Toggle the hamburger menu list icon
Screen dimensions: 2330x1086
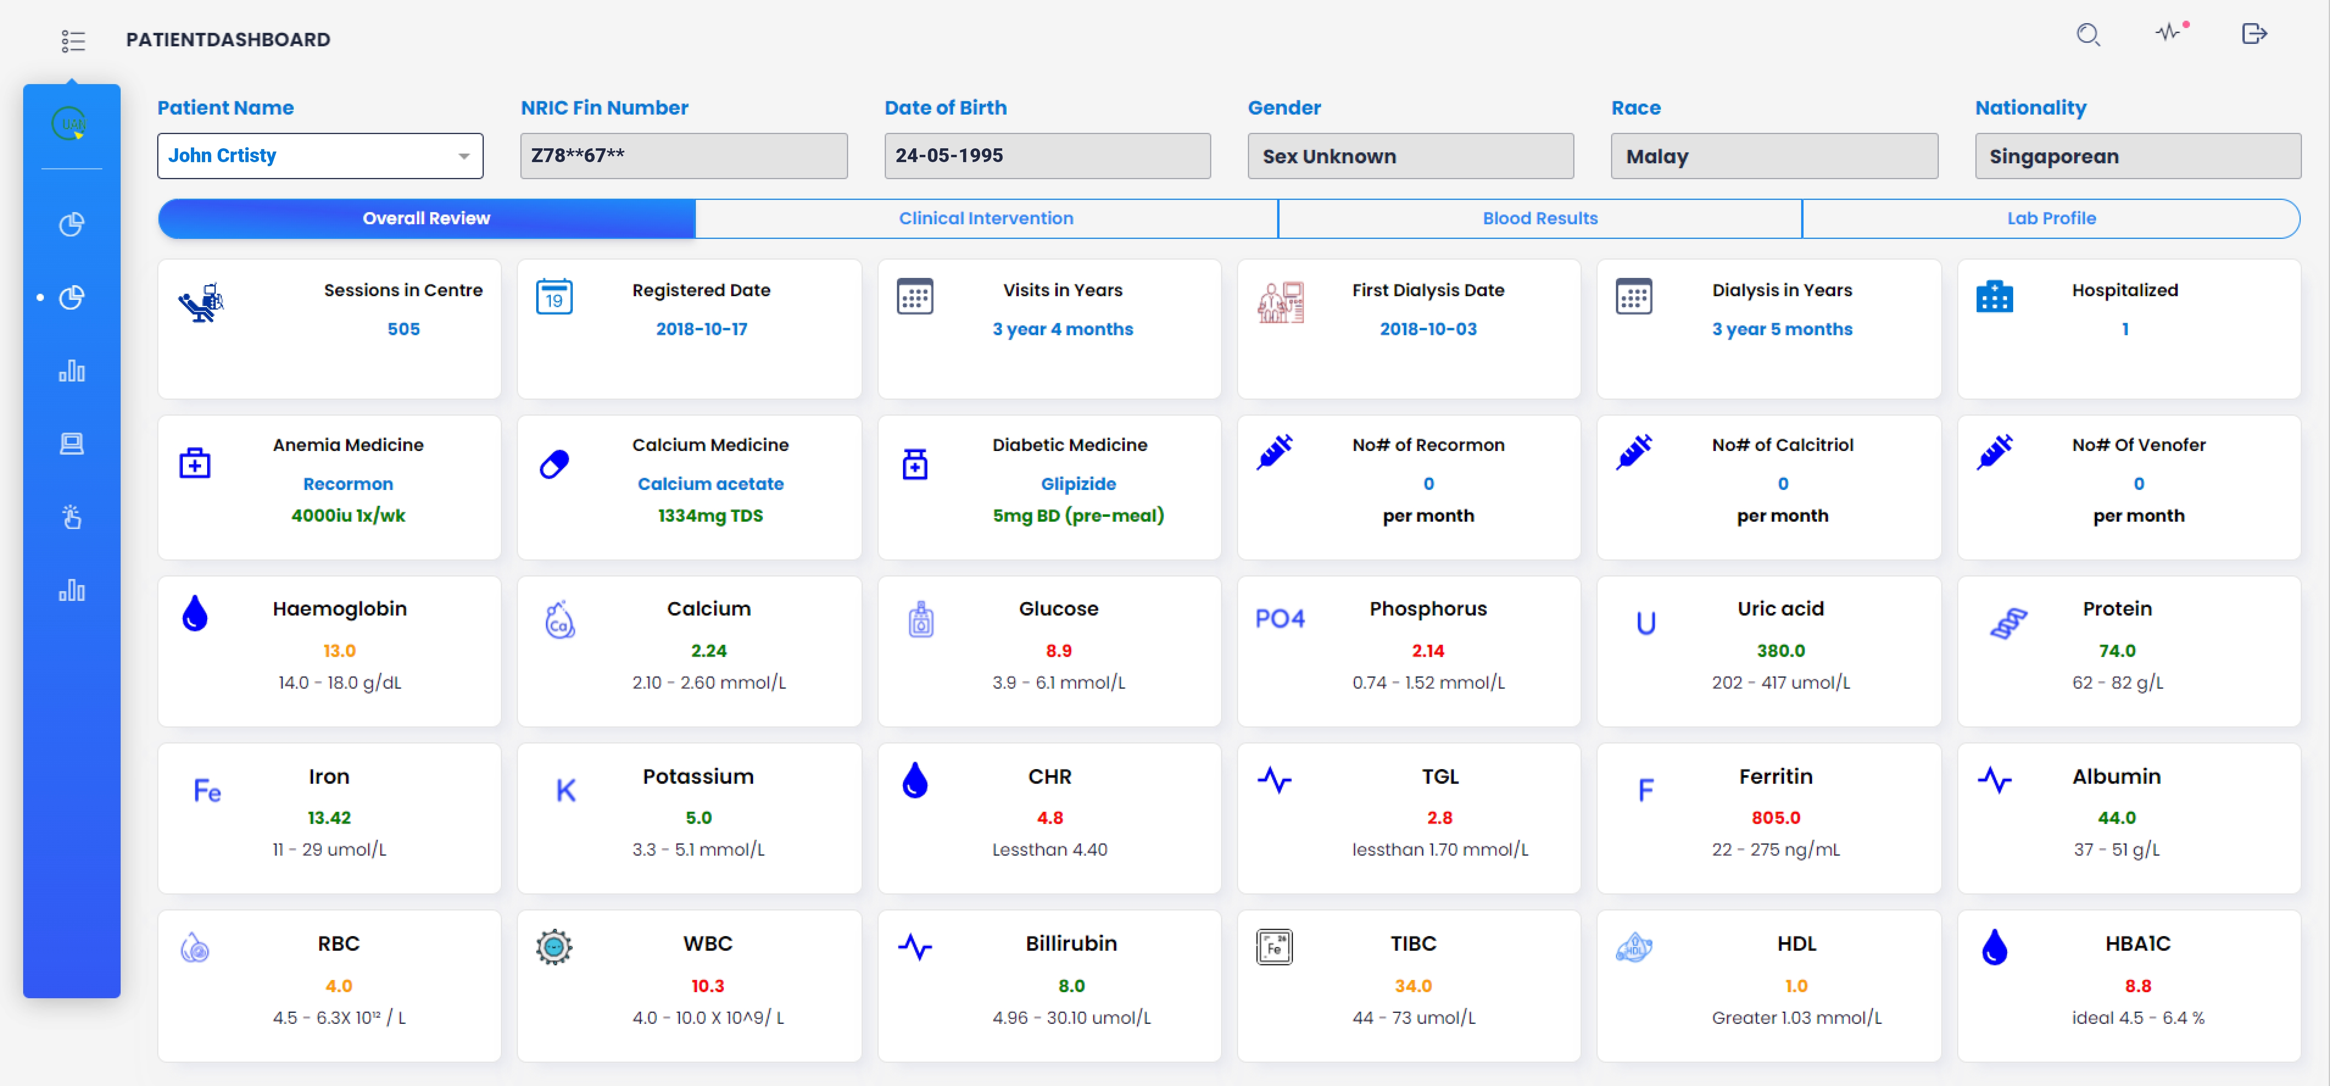click(x=73, y=41)
